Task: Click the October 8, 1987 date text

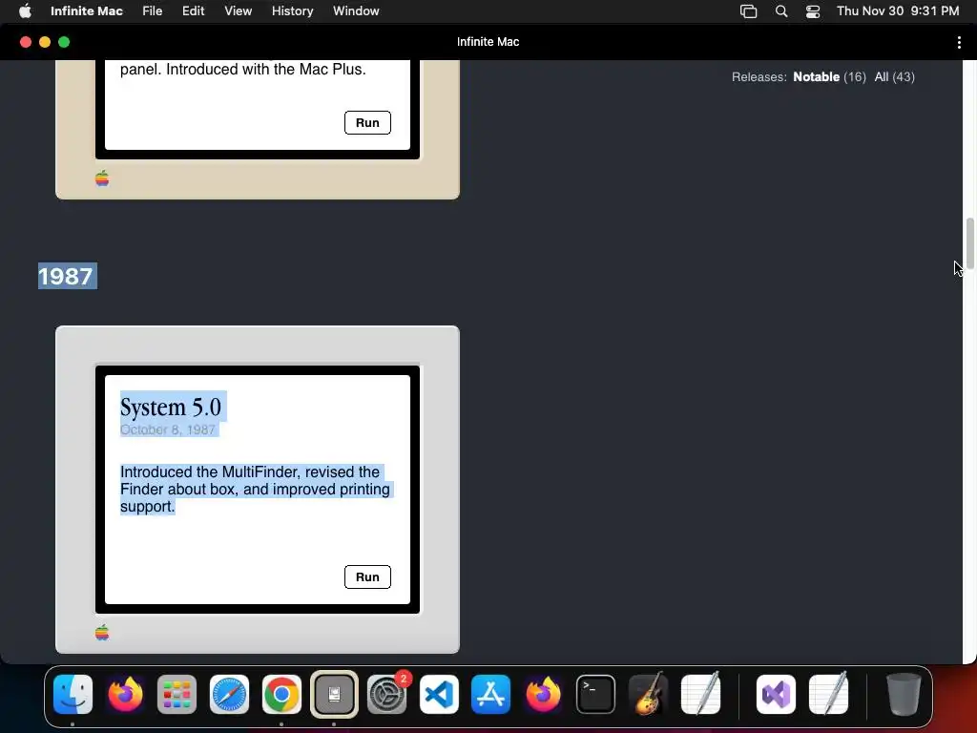Action: [x=168, y=429]
